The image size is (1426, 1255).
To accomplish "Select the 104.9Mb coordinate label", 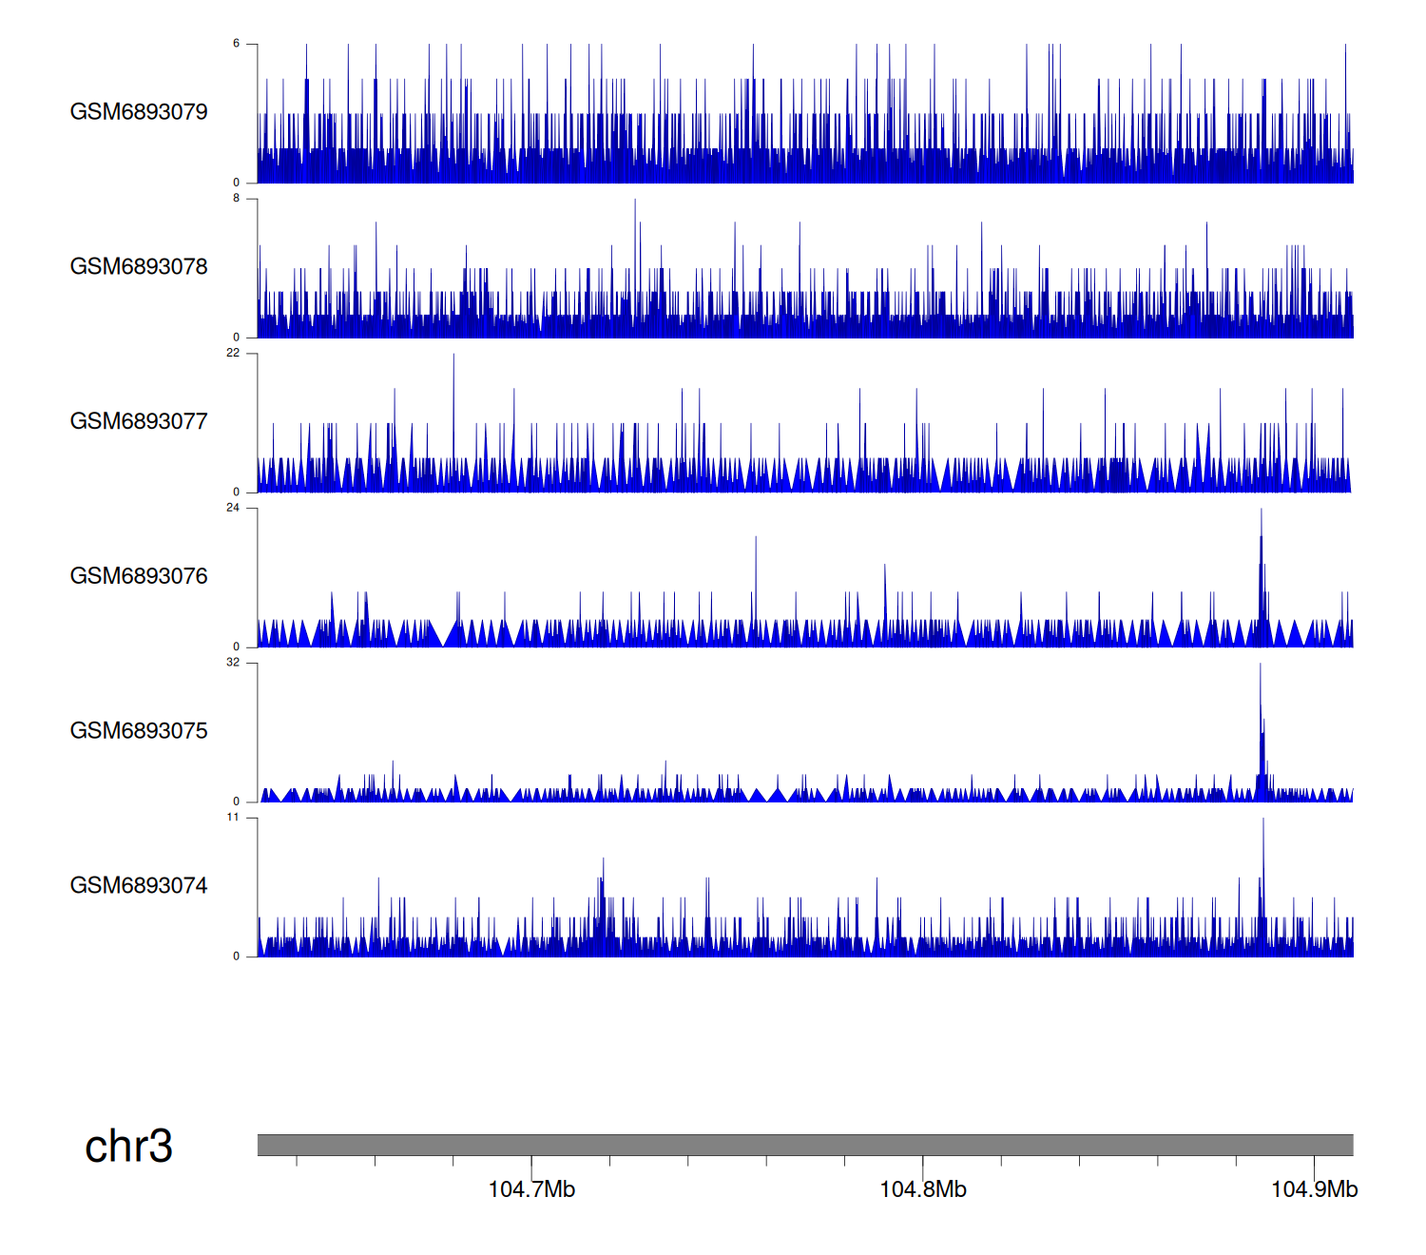I will click(x=1314, y=1189).
